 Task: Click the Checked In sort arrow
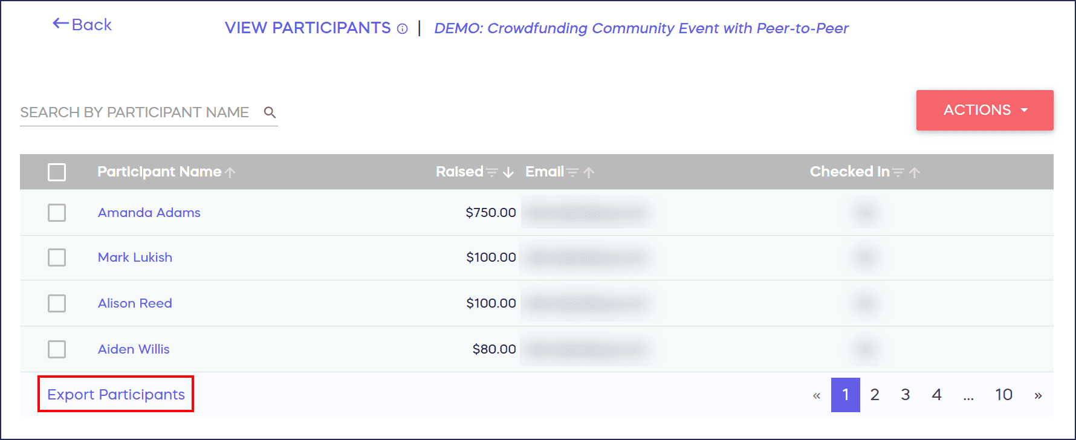coord(915,173)
